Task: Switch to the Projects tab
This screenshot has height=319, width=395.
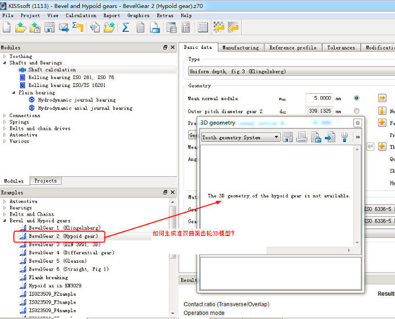Action: coord(46,181)
